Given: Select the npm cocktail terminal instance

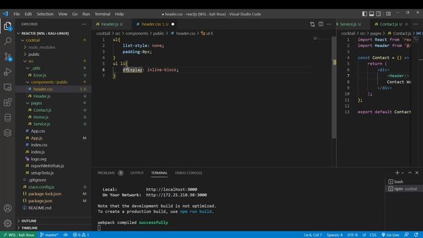Looking at the screenshot, I should tap(403, 188).
